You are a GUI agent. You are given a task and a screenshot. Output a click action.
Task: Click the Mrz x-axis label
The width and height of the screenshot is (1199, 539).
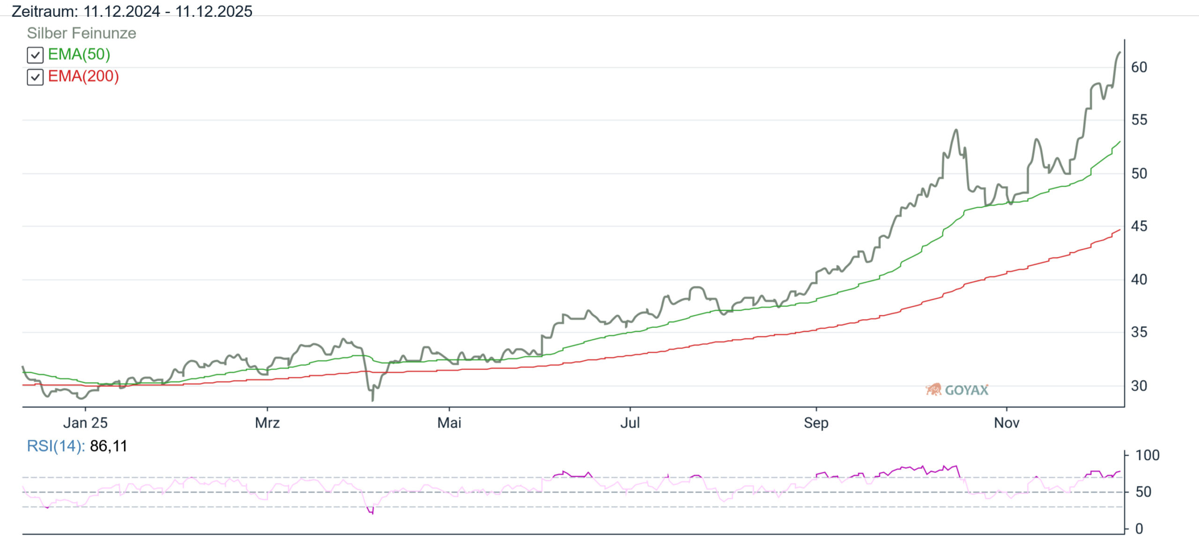tap(267, 423)
